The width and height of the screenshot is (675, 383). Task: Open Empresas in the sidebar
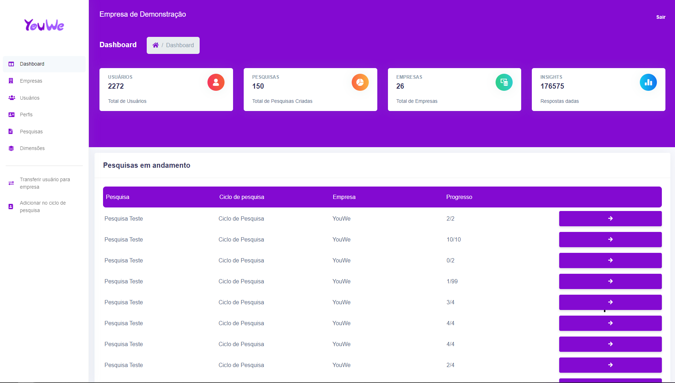point(31,81)
